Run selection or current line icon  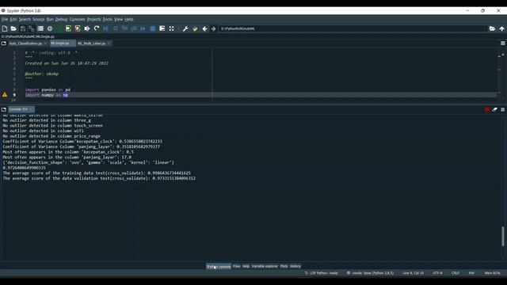point(87,28)
